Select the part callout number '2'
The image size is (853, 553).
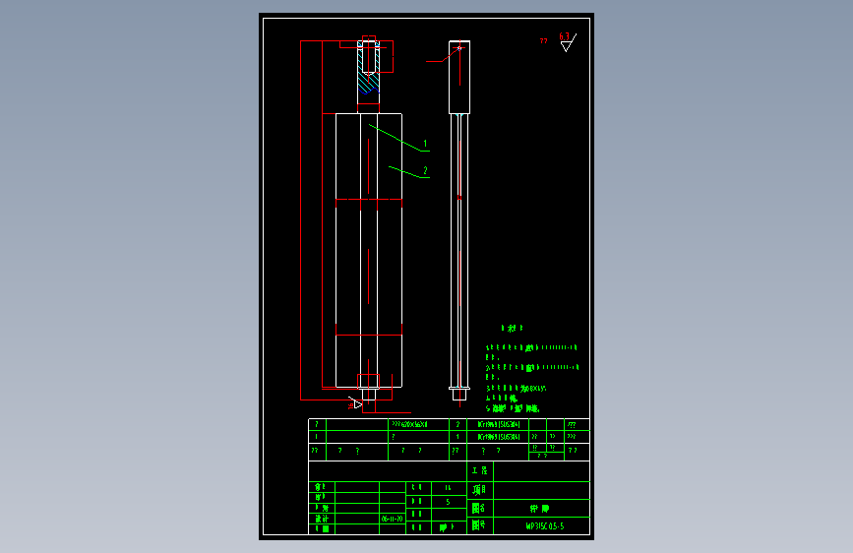point(425,170)
